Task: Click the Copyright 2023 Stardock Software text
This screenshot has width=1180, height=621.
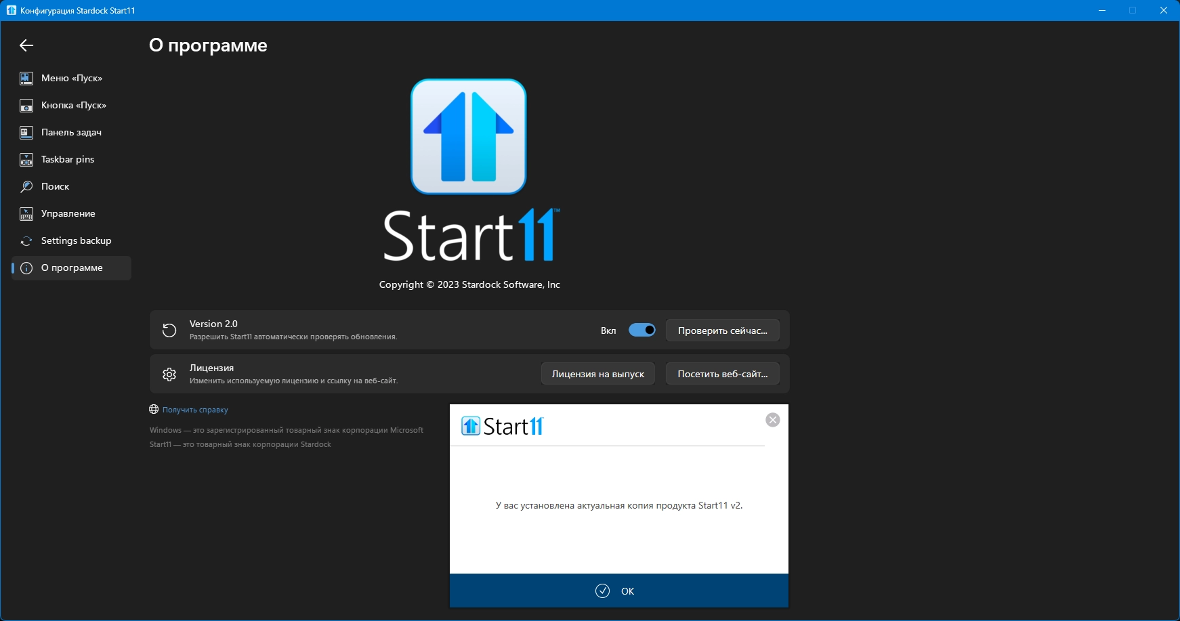Action: [x=469, y=284]
